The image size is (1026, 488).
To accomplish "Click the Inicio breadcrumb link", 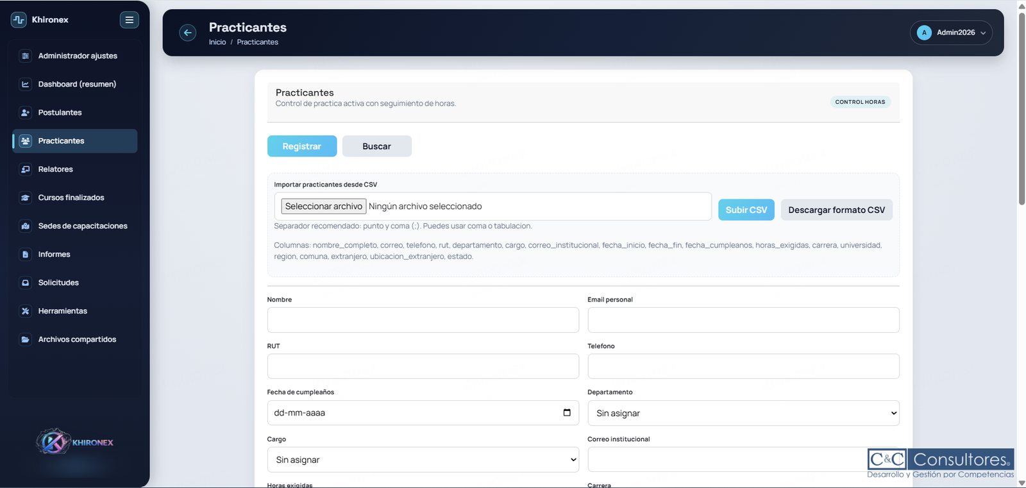I will [217, 42].
